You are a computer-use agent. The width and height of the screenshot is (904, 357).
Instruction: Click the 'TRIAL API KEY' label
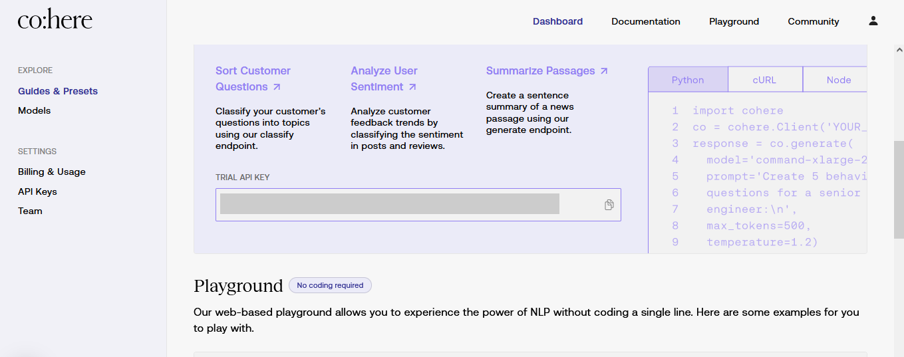coord(243,178)
